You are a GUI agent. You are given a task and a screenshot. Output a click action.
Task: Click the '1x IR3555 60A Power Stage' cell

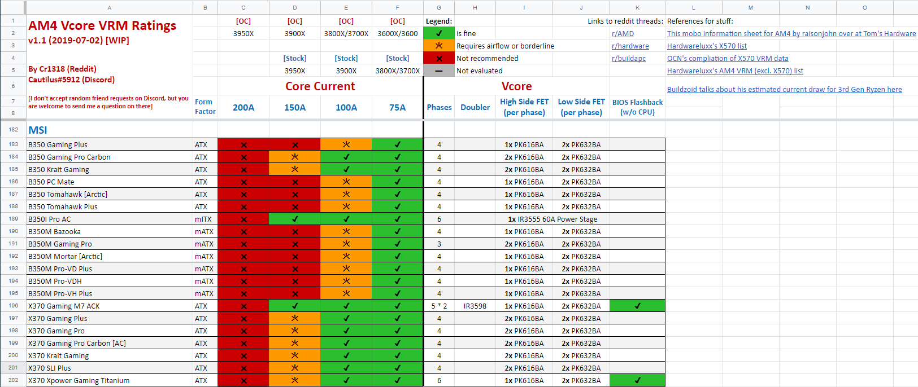552,219
